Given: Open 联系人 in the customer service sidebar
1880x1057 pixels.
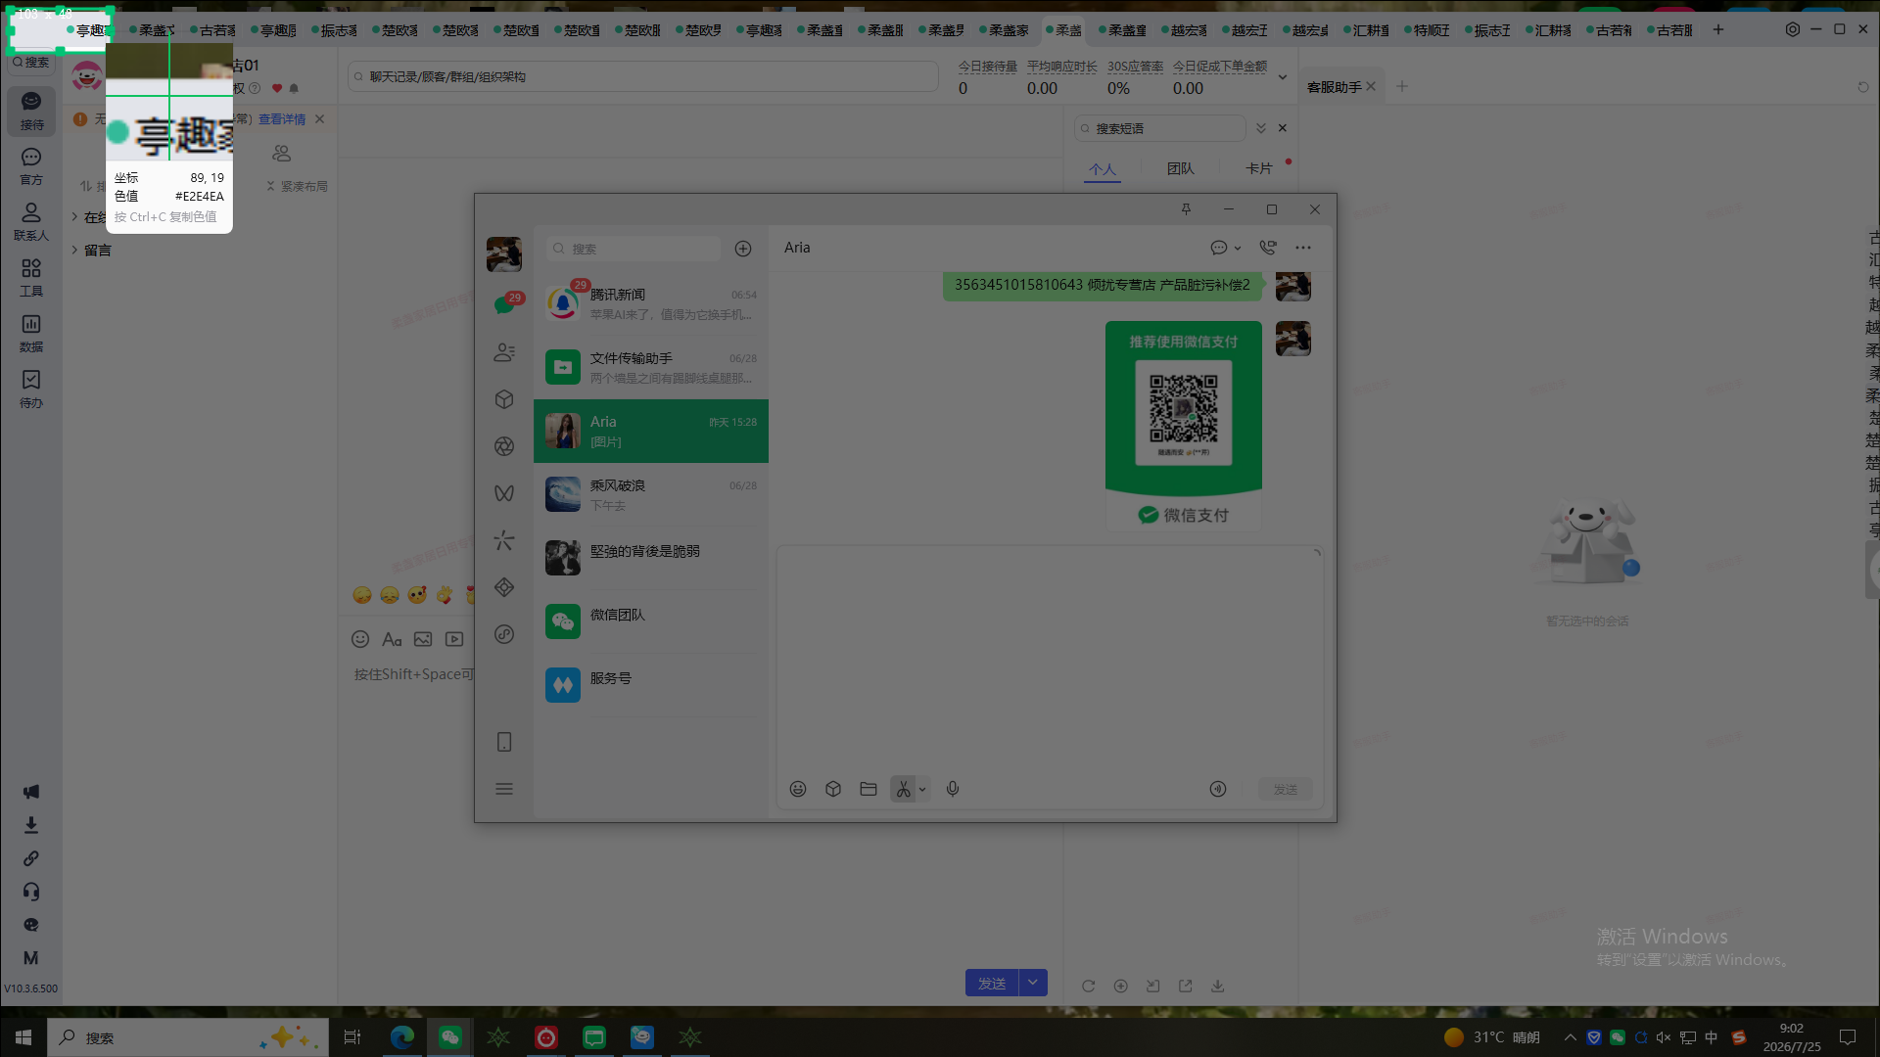Looking at the screenshot, I should (x=31, y=222).
